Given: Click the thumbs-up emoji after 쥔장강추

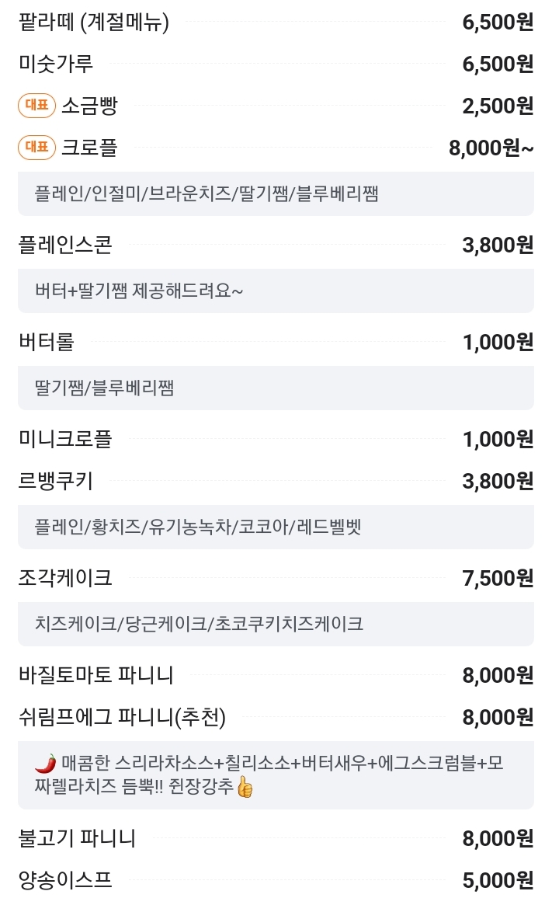Looking at the screenshot, I should [x=245, y=788].
